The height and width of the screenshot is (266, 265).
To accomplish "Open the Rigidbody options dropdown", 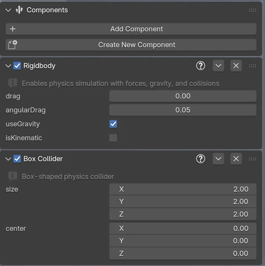I will pyautogui.click(x=218, y=66).
